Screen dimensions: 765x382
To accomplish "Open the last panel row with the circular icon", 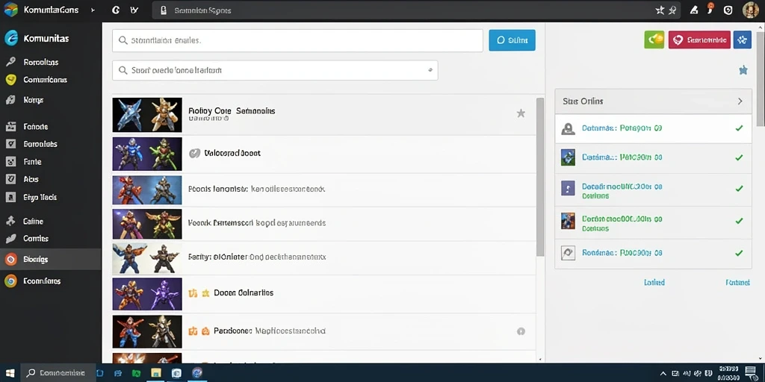I will coord(653,253).
